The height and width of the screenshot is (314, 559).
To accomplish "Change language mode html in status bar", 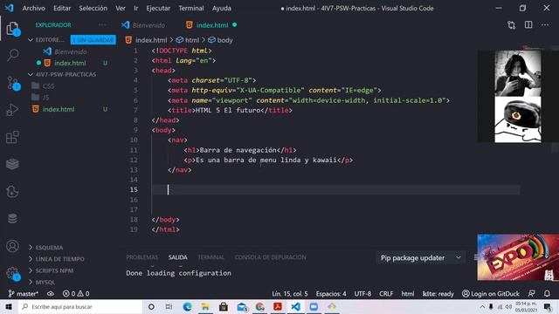I will click(x=408, y=294).
